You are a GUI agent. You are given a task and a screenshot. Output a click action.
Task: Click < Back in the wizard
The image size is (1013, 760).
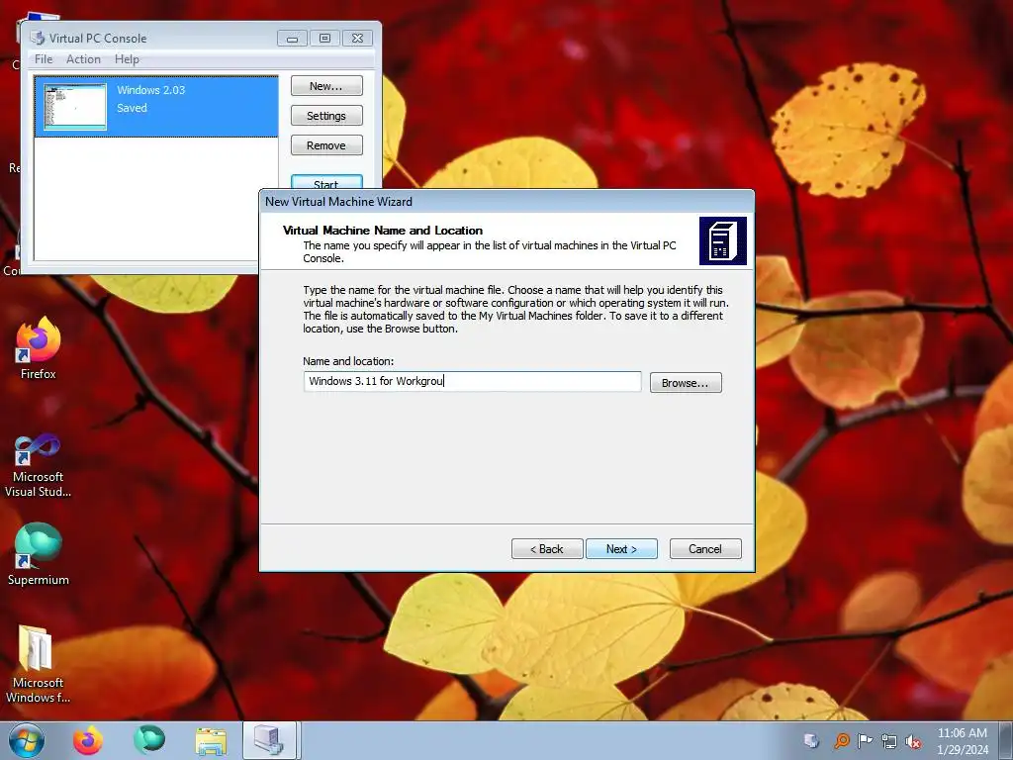[547, 548]
